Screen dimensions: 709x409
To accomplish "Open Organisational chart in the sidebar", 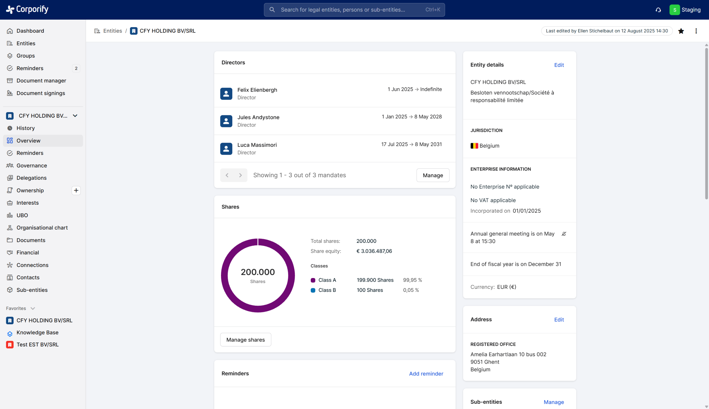I will 42,228.
